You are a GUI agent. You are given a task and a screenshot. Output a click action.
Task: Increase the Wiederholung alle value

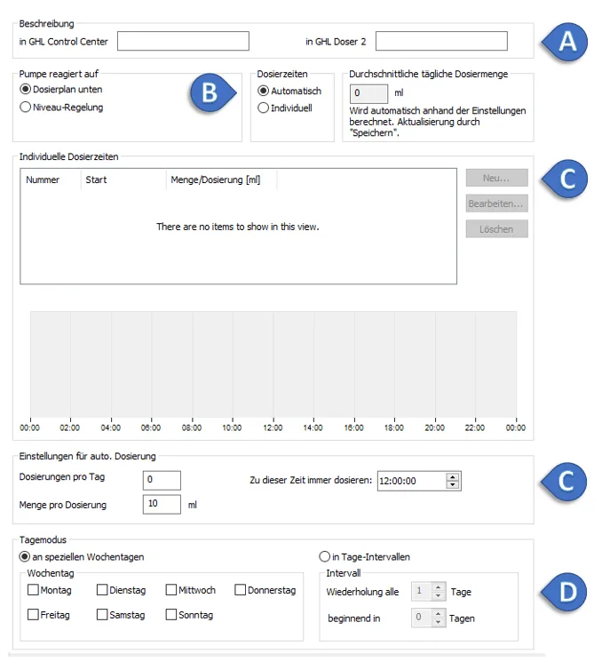click(439, 587)
